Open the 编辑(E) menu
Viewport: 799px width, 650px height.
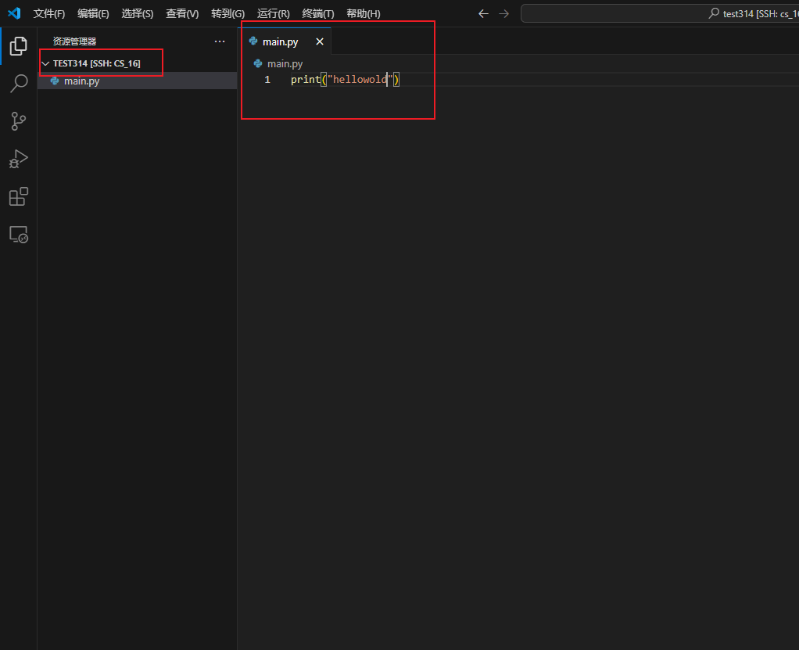[x=93, y=14]
